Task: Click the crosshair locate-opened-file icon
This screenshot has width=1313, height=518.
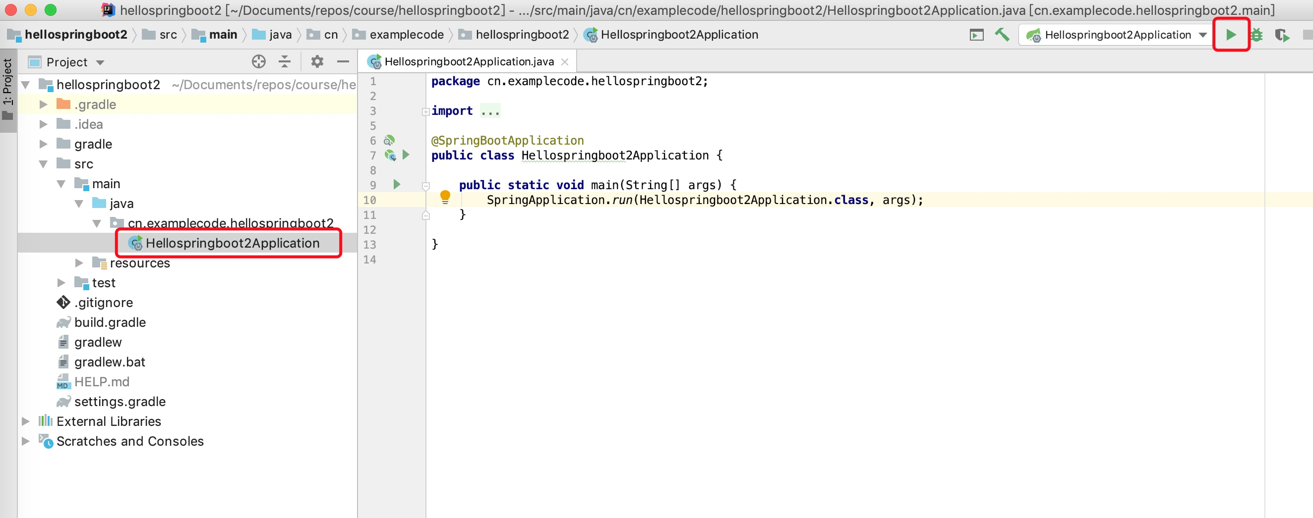Action: pyautogui.click(x=258, y=61)
